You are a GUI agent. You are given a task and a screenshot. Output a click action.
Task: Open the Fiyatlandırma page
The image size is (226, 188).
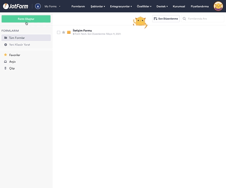[x=200, y=6]
